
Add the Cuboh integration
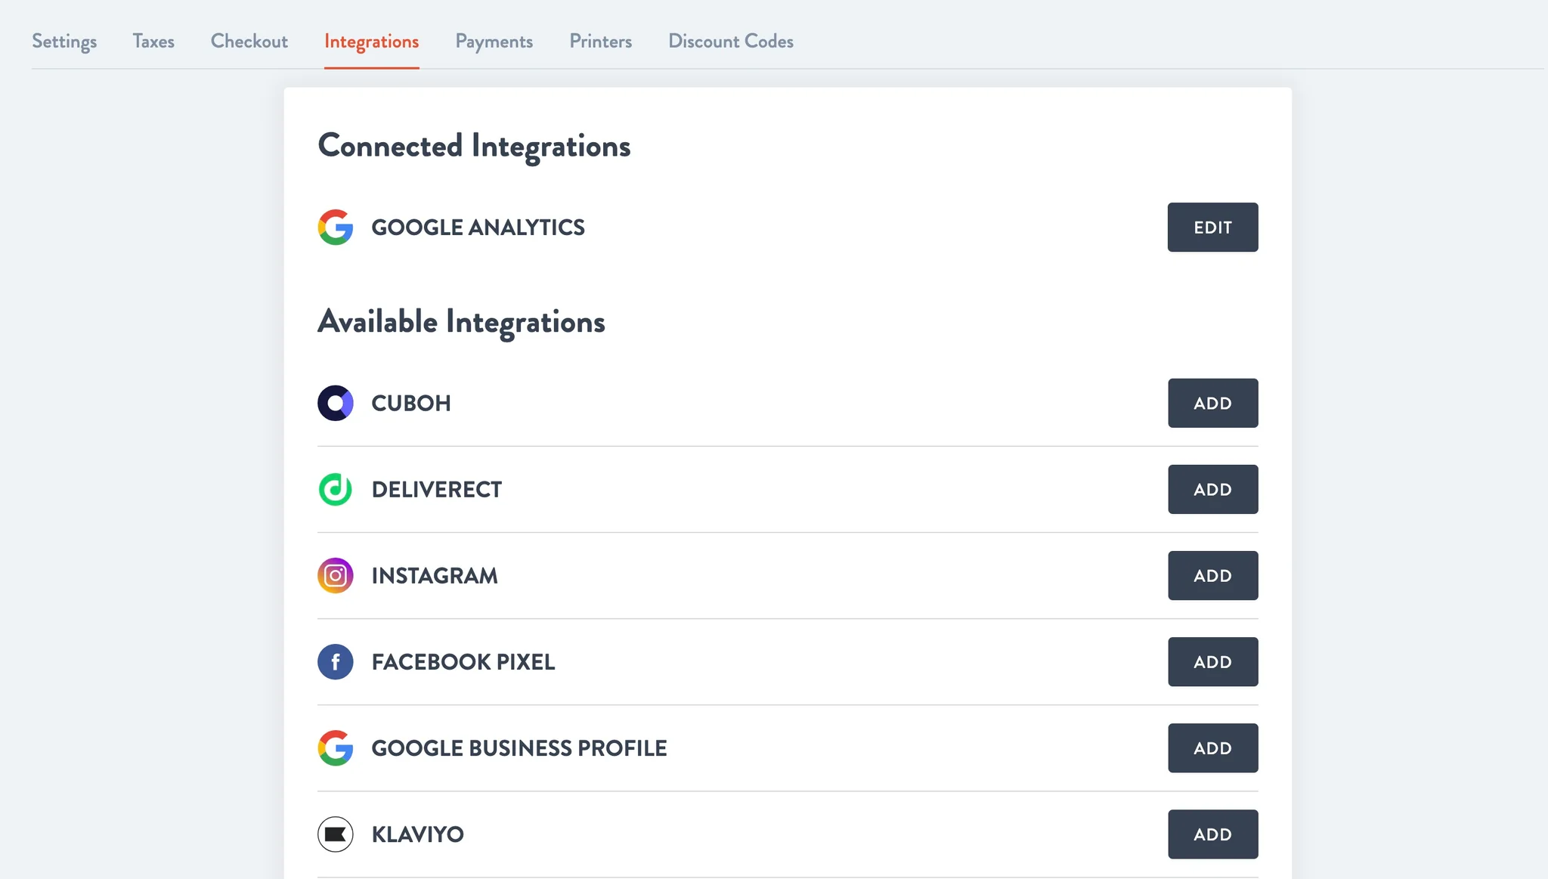pyautogui.click(x=1212, y=403)
